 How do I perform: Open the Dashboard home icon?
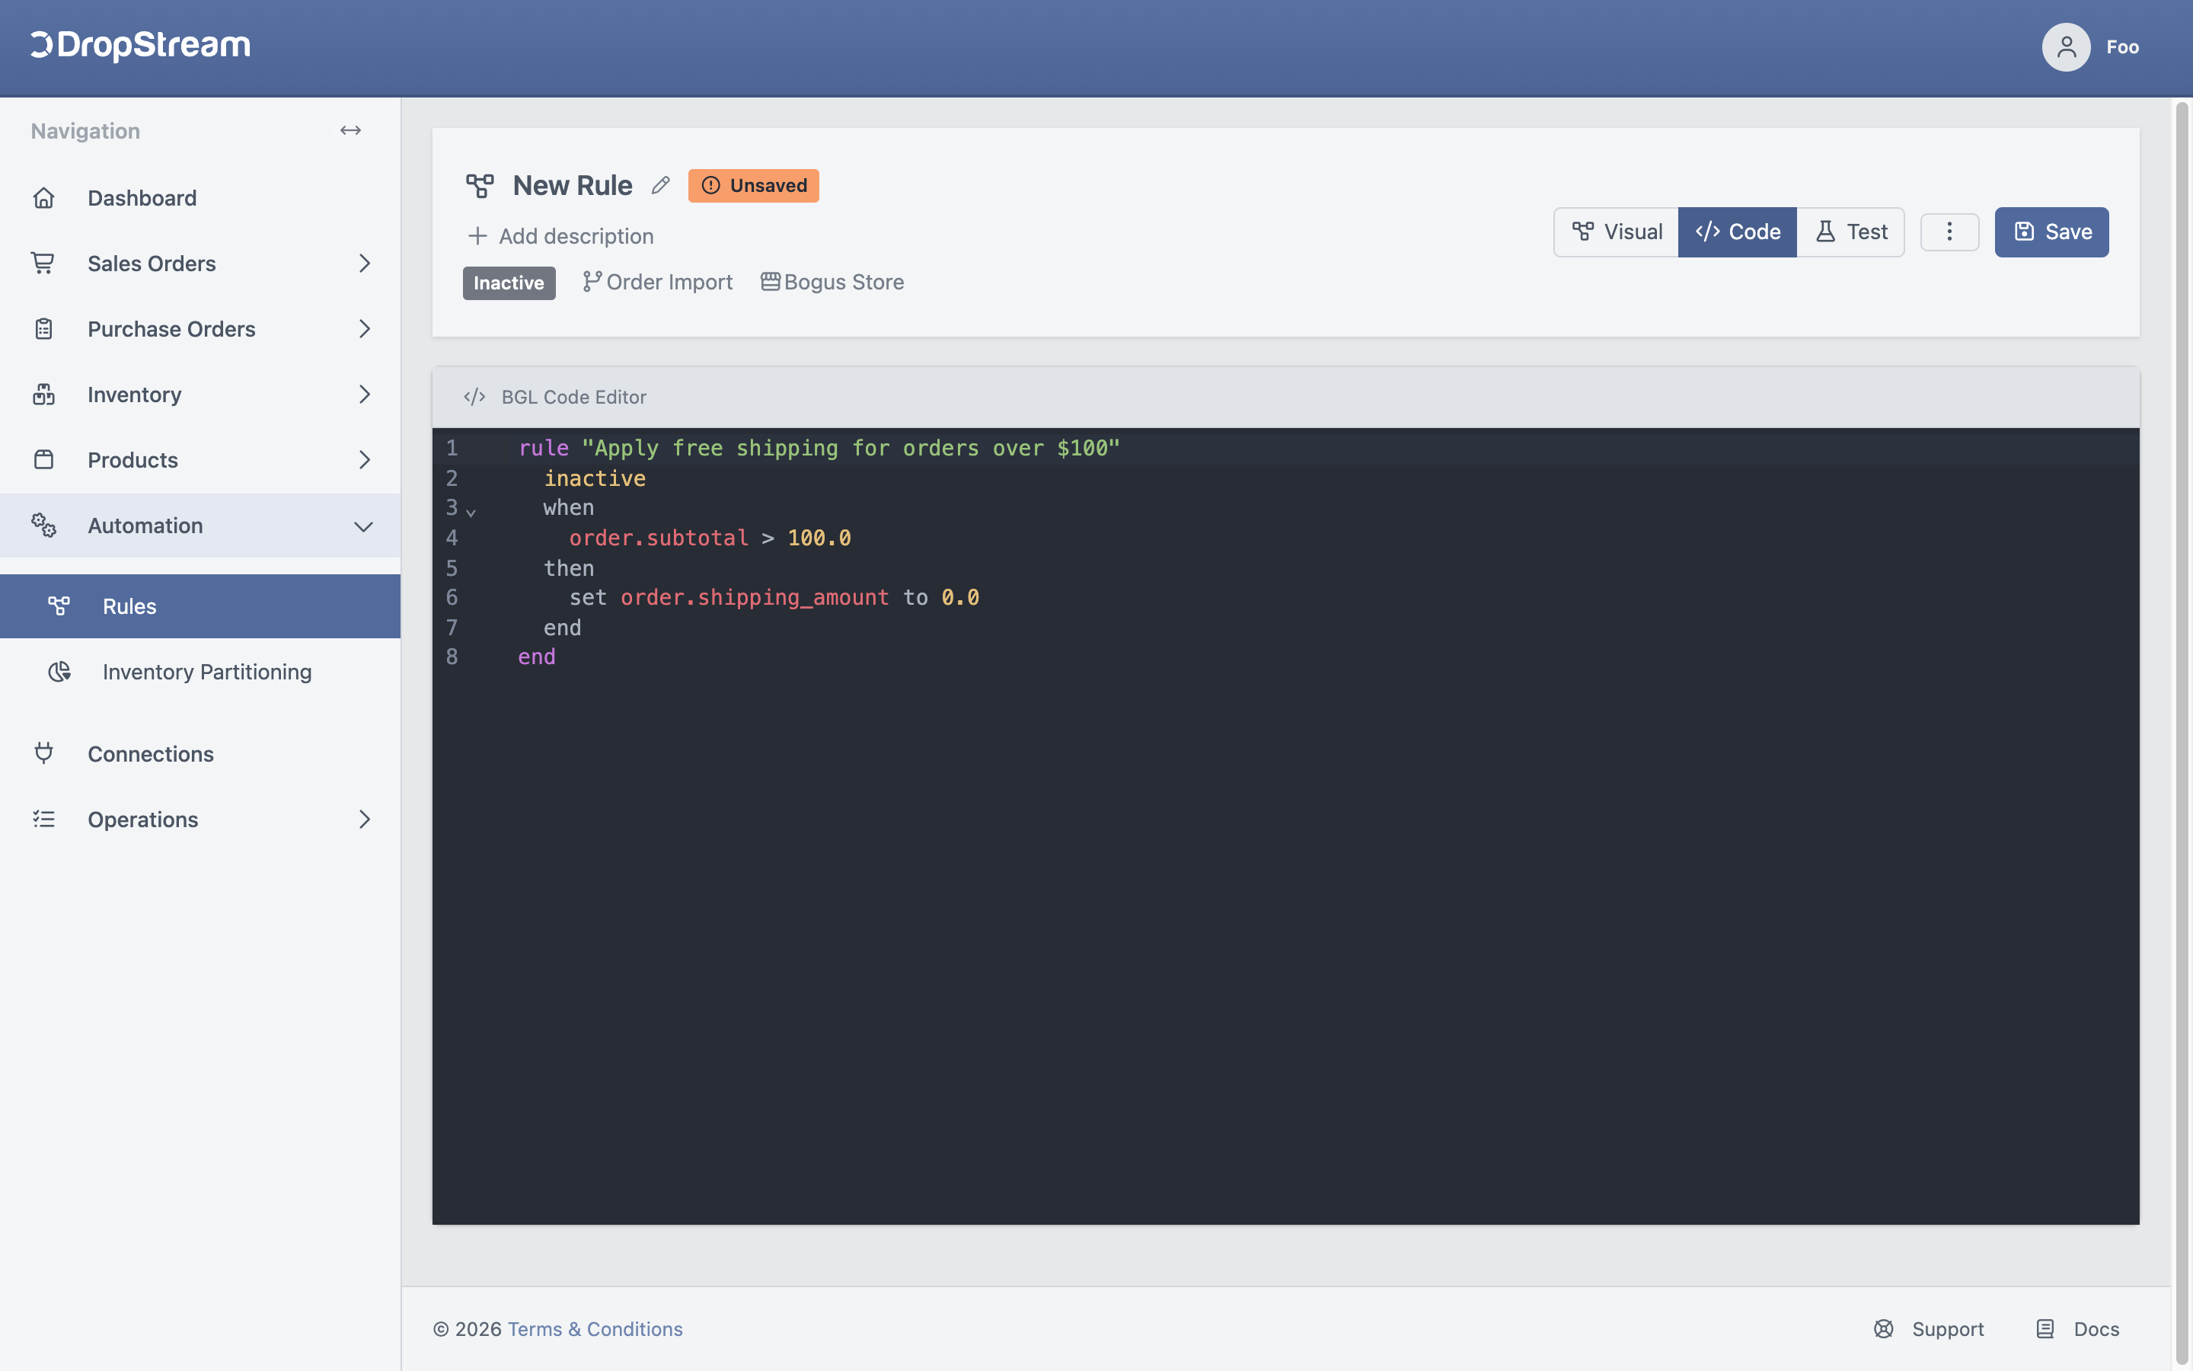(43, 198)
